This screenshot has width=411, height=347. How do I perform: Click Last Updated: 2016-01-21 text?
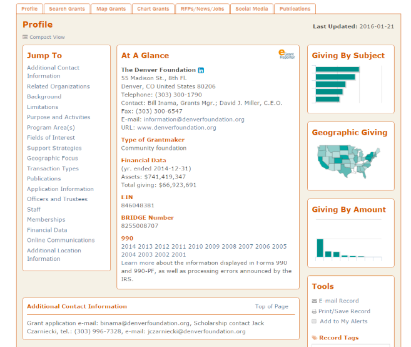coord(353,26)
